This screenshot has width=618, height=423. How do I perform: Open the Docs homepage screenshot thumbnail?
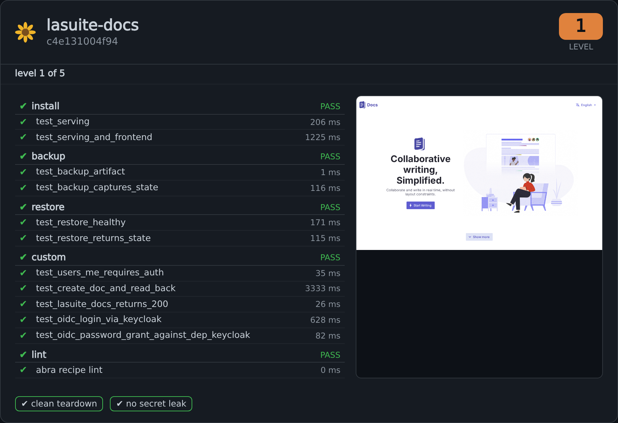479,173
